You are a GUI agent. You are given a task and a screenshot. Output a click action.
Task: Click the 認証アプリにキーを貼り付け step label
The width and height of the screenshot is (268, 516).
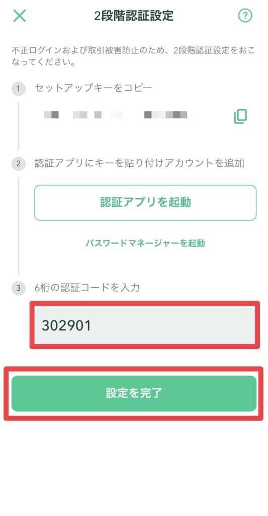point(139,163)
